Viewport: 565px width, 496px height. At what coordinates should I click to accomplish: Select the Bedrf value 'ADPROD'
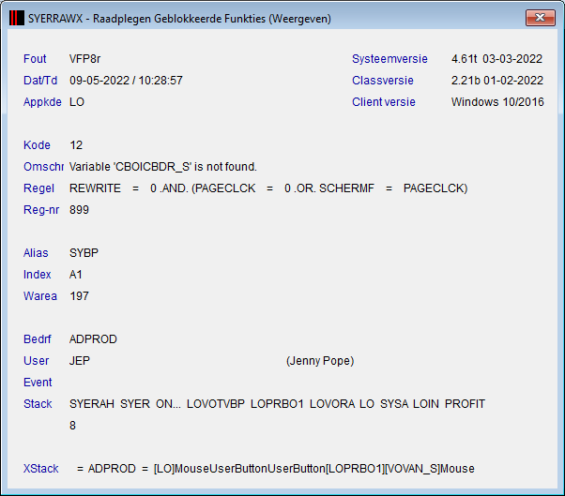(93, 339)
